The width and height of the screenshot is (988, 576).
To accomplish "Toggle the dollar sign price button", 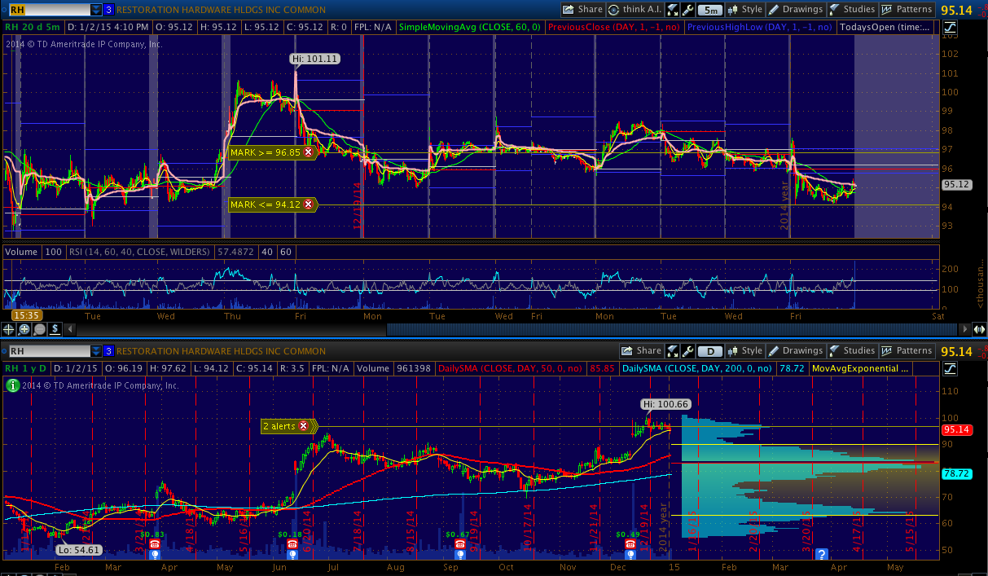I will tap(54, 330).
